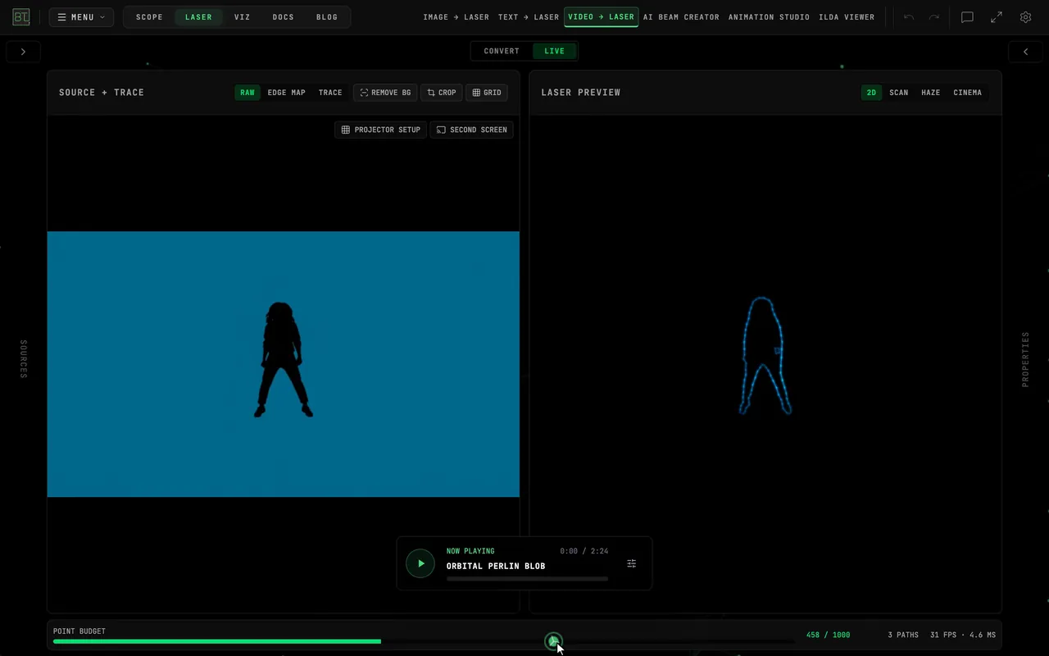Open the Blog section

pyautogui.click(x=327, y=17)
